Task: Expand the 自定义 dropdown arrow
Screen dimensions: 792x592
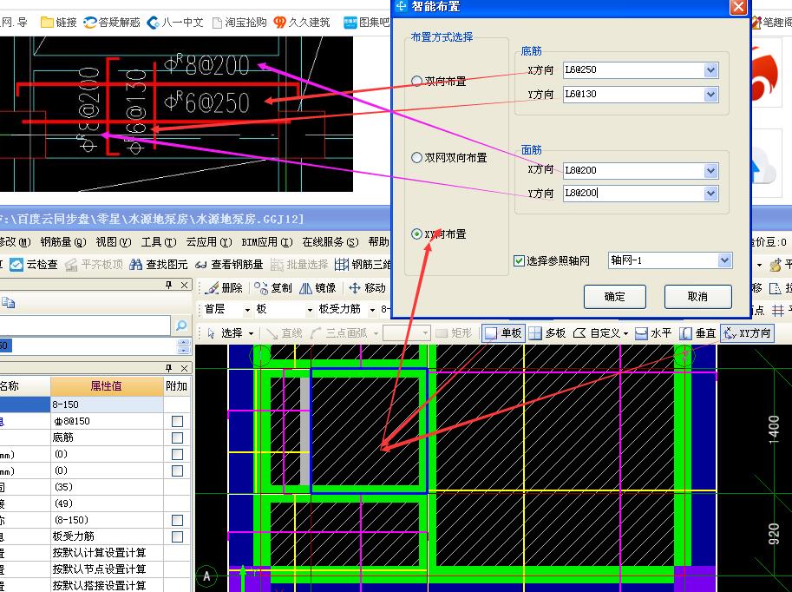Action: pyautogui.click(x=625, y=333)
